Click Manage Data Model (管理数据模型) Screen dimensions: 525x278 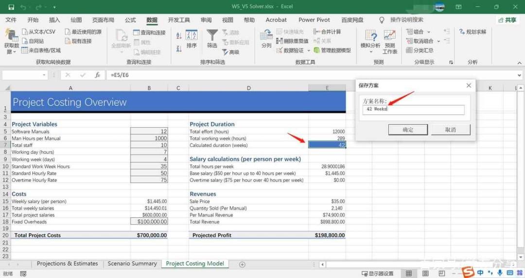click(332, 50)
